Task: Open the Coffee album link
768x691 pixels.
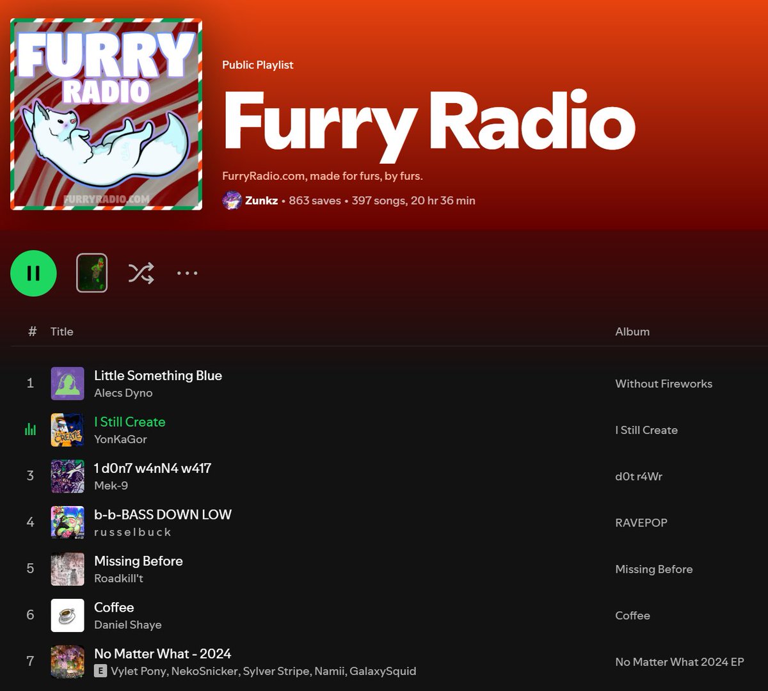Action: (632, 616)
